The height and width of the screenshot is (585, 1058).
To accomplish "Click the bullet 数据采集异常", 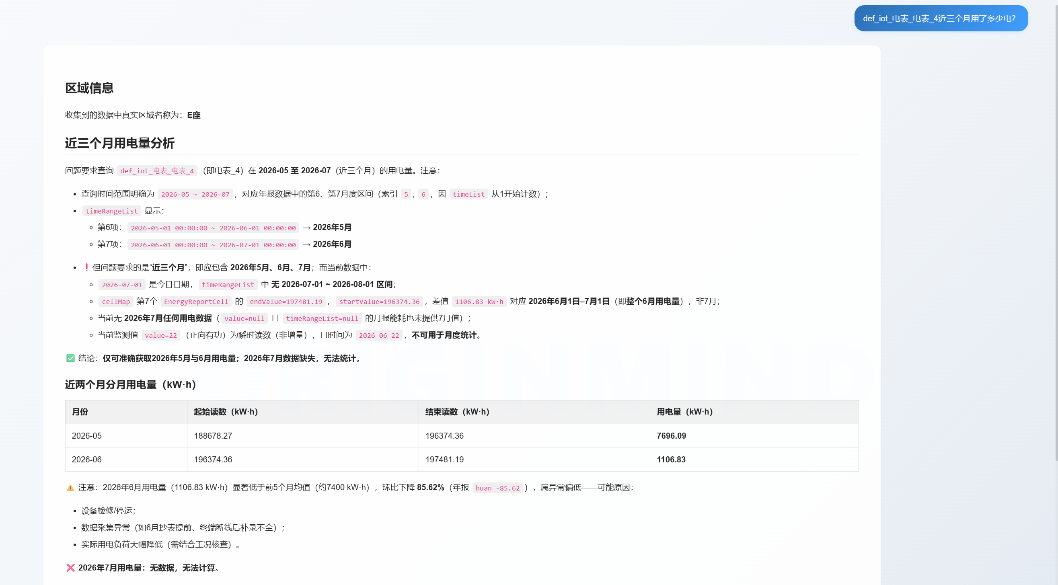I will (183, 528).
